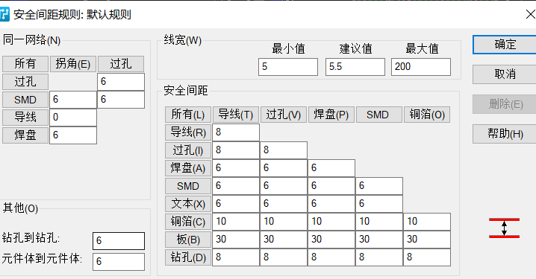Click the 过孔(I) row button
Screen dimensions: 536x279
click(x=188, y=150)
